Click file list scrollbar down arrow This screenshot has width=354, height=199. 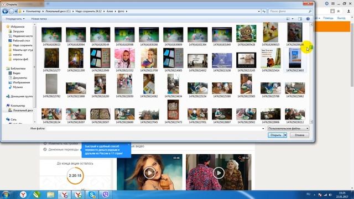tap(311, 122)
